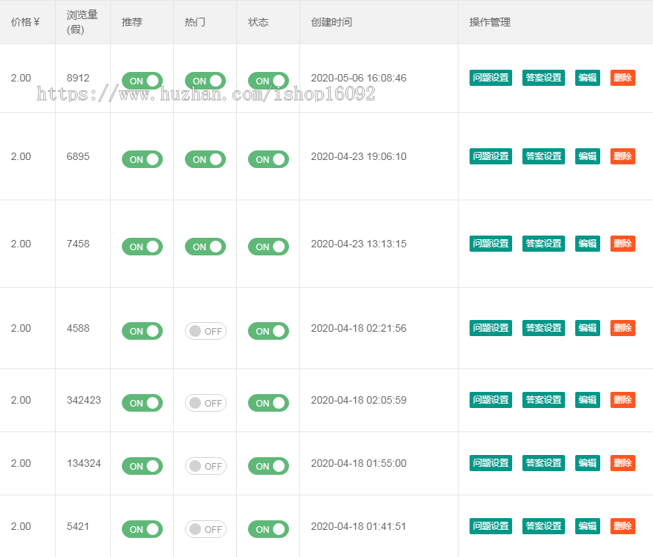
Task: Click the 创建时间 column header
Action: (x=331, y=22)
